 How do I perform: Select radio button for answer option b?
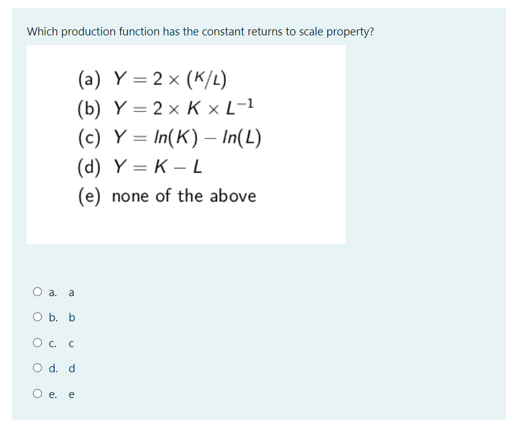[x=37, y=317]
